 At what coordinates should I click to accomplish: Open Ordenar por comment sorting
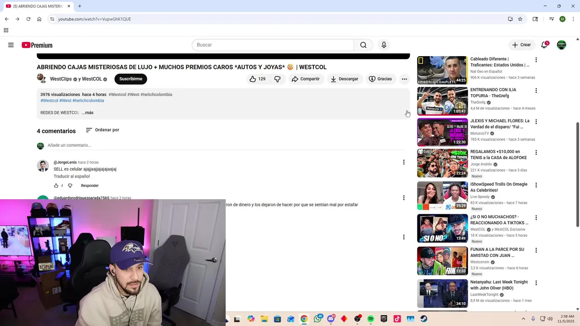coord(102,130)
